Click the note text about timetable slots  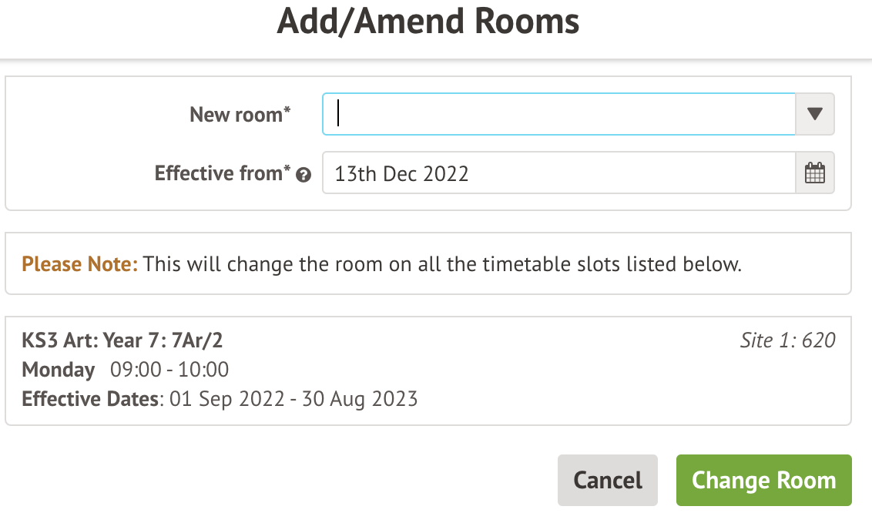[x=442, y=264]
